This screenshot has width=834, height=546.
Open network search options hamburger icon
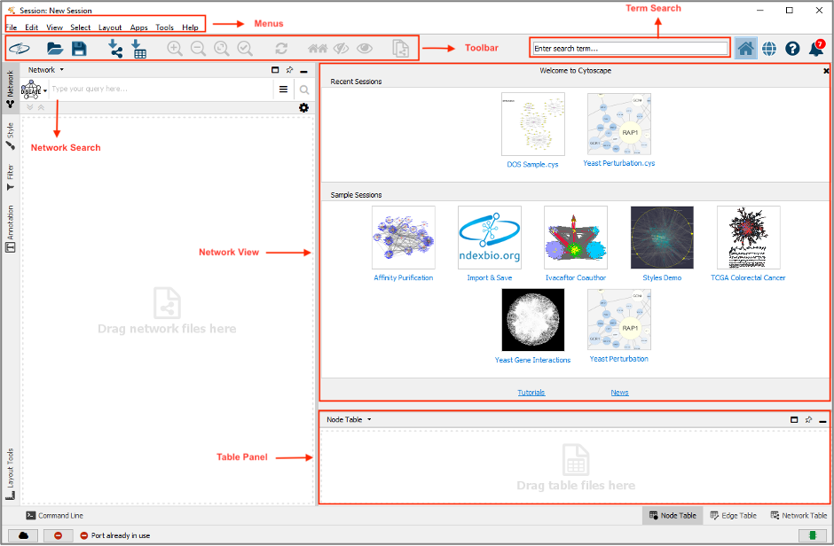[284, 90]
